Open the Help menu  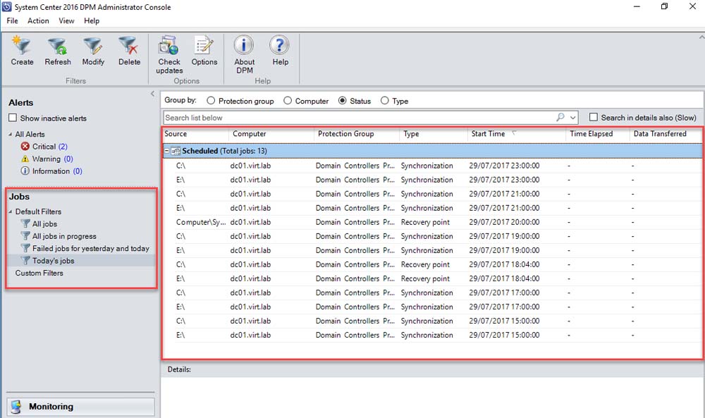(x=92, y=20)
